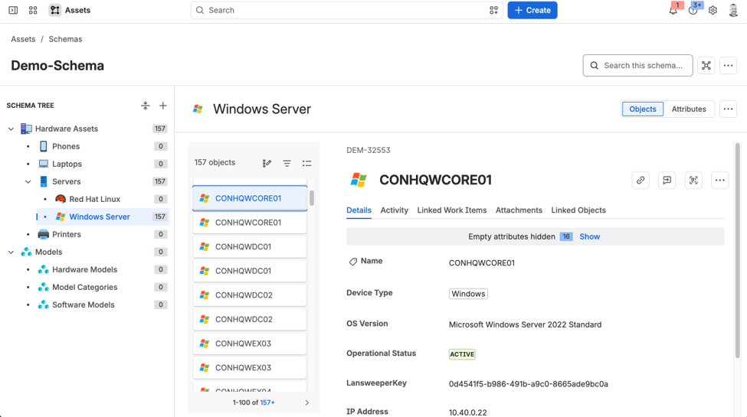This screenshot has height=417, width=747.
Task: Click the IP address value 10.40.0.22
Action: [467, 412]
